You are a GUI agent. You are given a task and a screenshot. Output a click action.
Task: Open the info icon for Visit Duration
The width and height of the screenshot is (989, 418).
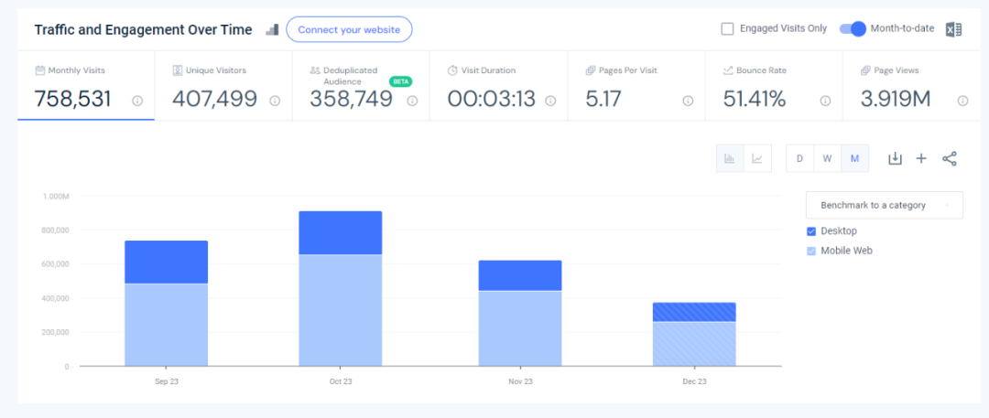(550, 101)
